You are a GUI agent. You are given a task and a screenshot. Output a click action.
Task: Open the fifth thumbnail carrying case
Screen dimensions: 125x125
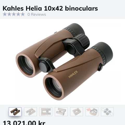[77, 112]
